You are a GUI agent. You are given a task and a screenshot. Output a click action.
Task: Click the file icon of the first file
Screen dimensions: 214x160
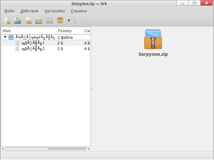pos(17,43)
